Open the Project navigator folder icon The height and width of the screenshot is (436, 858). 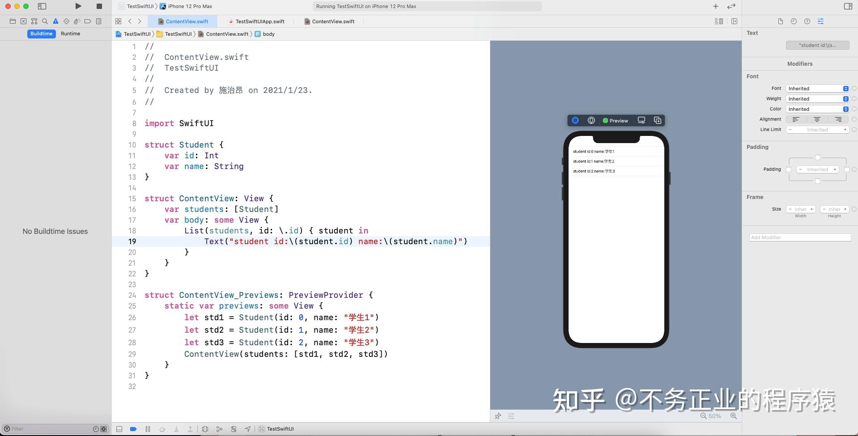(13, 21)
